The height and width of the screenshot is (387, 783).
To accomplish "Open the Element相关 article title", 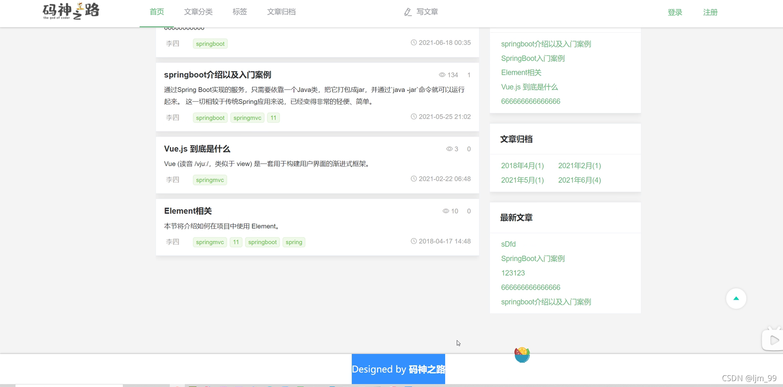I will [188, 211].
